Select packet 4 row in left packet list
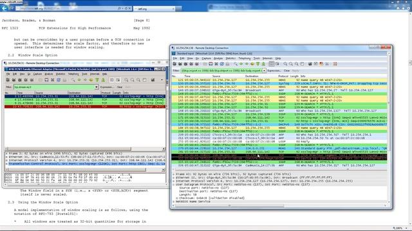Viewport: 412px width, 231px height. pyautogui.click(x=85, y=100)
